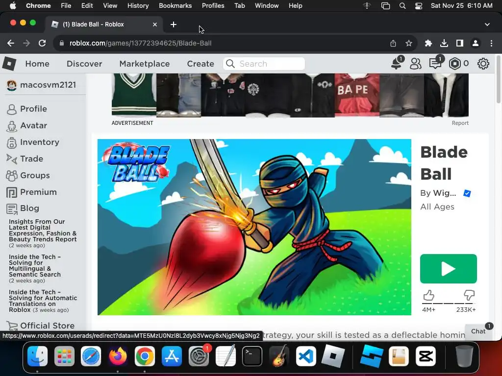The image size is (502, 376).
Task: Report the advertisement
Action: coord(460,123)
